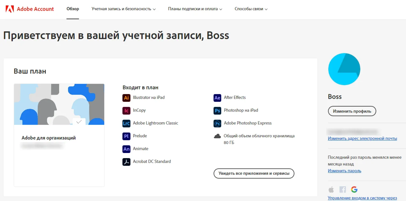Open the Animate app icon
This screenshot has height=201, width=406.
point(126,149)
